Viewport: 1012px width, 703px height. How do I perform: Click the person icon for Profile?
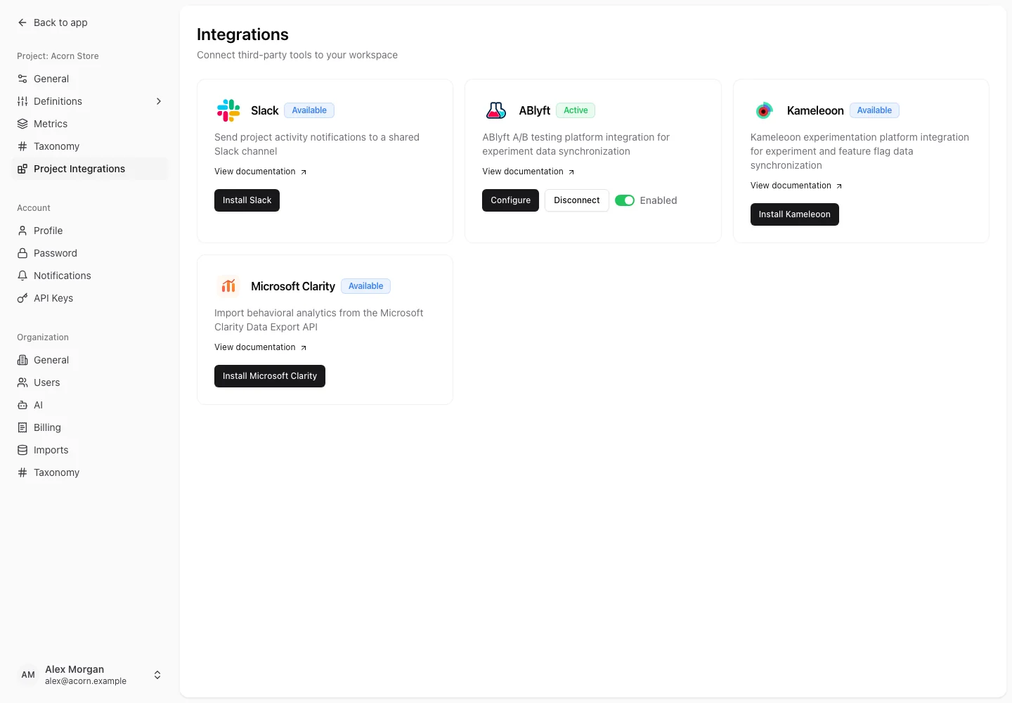[22, 231]
